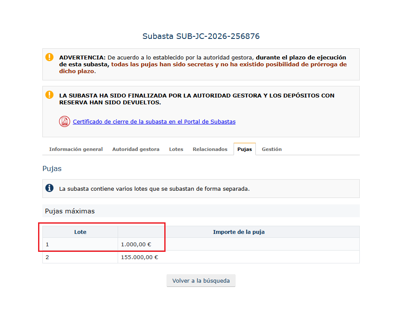Open Certificado de cierre de la subasta link
397x310 pixels.
pos(154,122)
